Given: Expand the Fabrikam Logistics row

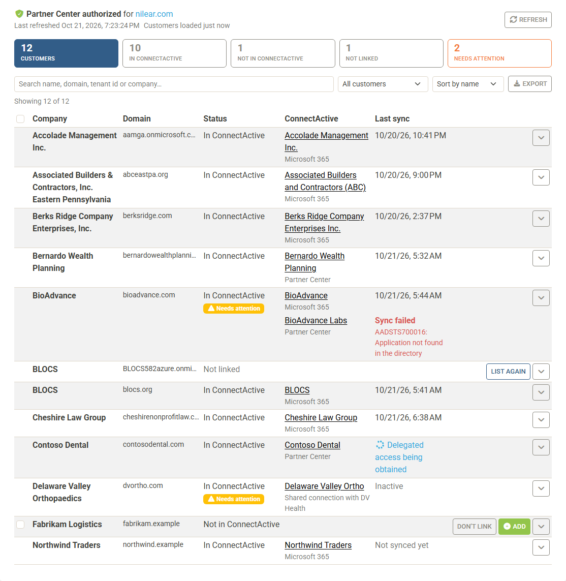Looking at the screenshot, I should pos(541,527).
